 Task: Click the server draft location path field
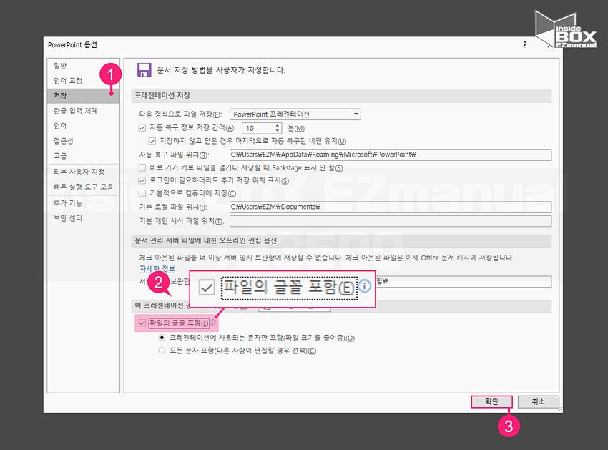tap(464, 282)
